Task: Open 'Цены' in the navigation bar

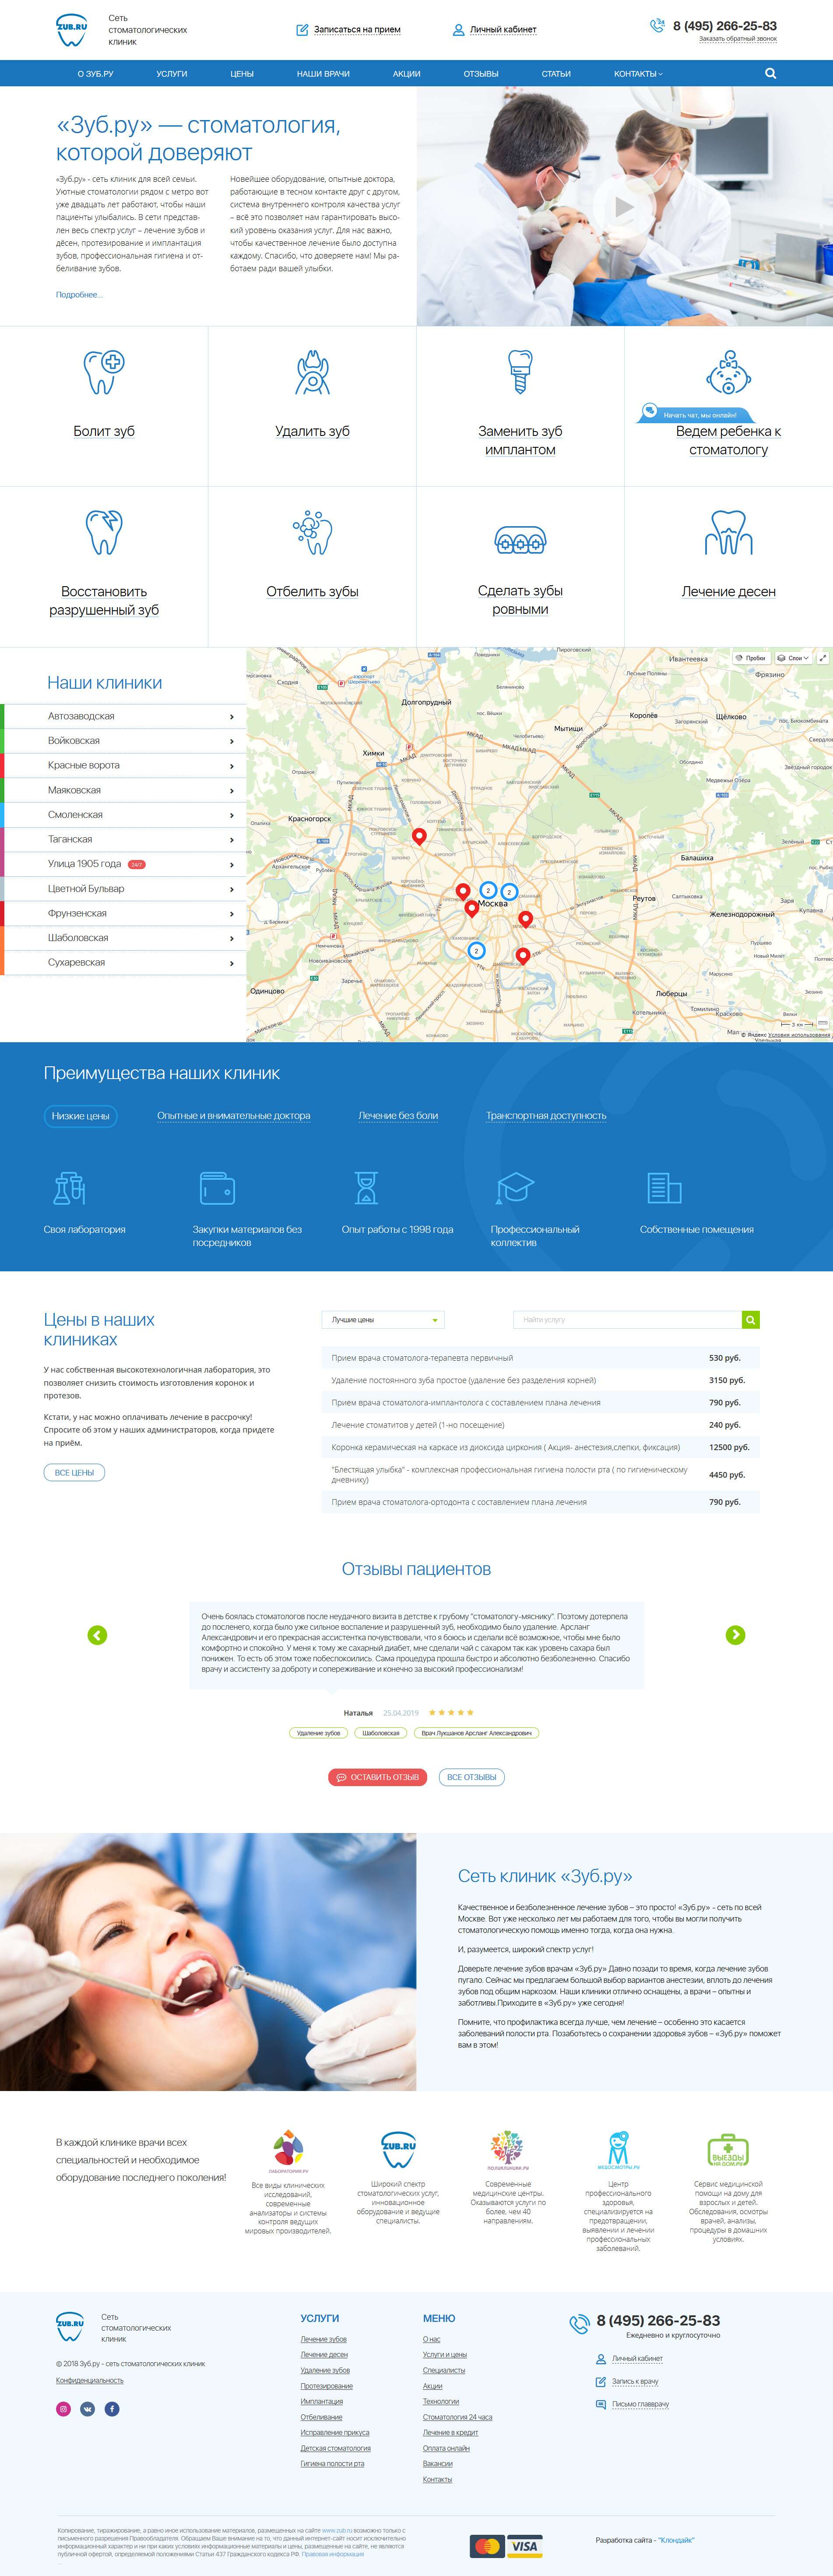Action: coord(242,73)
